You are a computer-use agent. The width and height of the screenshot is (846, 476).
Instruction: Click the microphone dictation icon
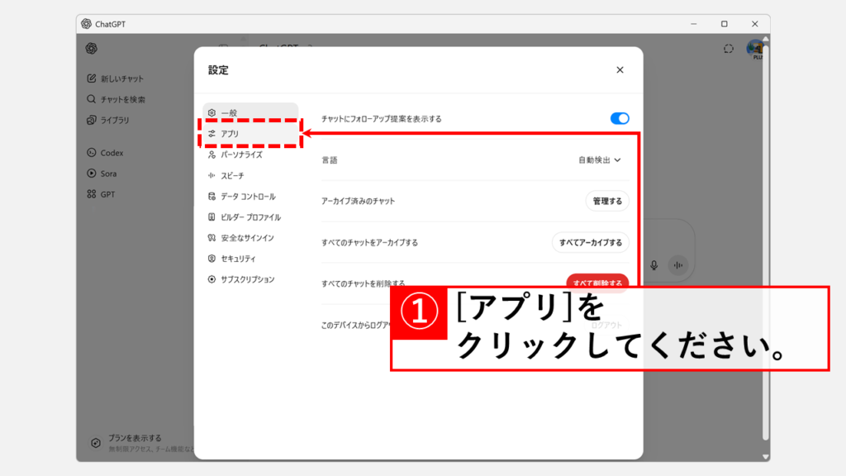tap(654, 265)
